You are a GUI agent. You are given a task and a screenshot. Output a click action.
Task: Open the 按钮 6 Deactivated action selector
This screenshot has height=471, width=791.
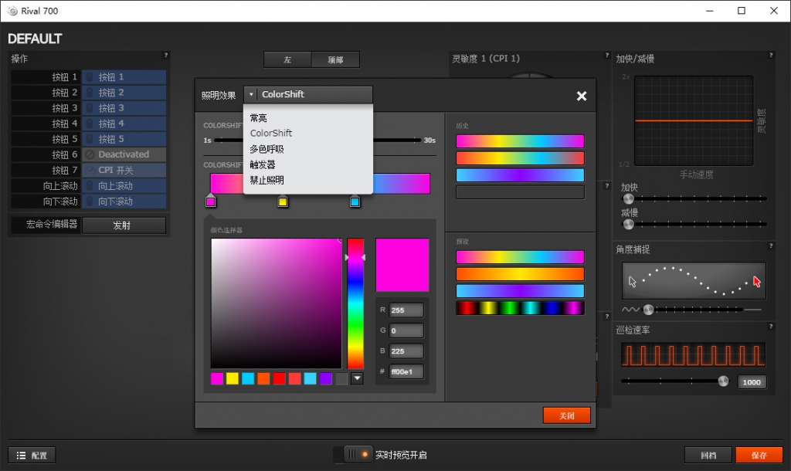click(x=124, y=154)
